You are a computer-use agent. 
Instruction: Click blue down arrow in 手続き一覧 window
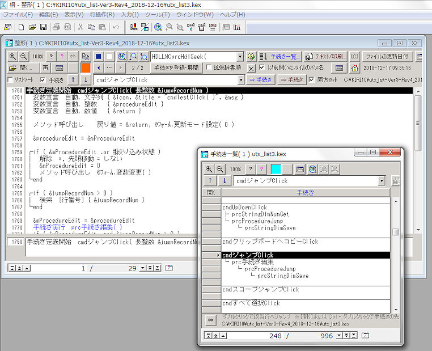click(x=225, y=181)
